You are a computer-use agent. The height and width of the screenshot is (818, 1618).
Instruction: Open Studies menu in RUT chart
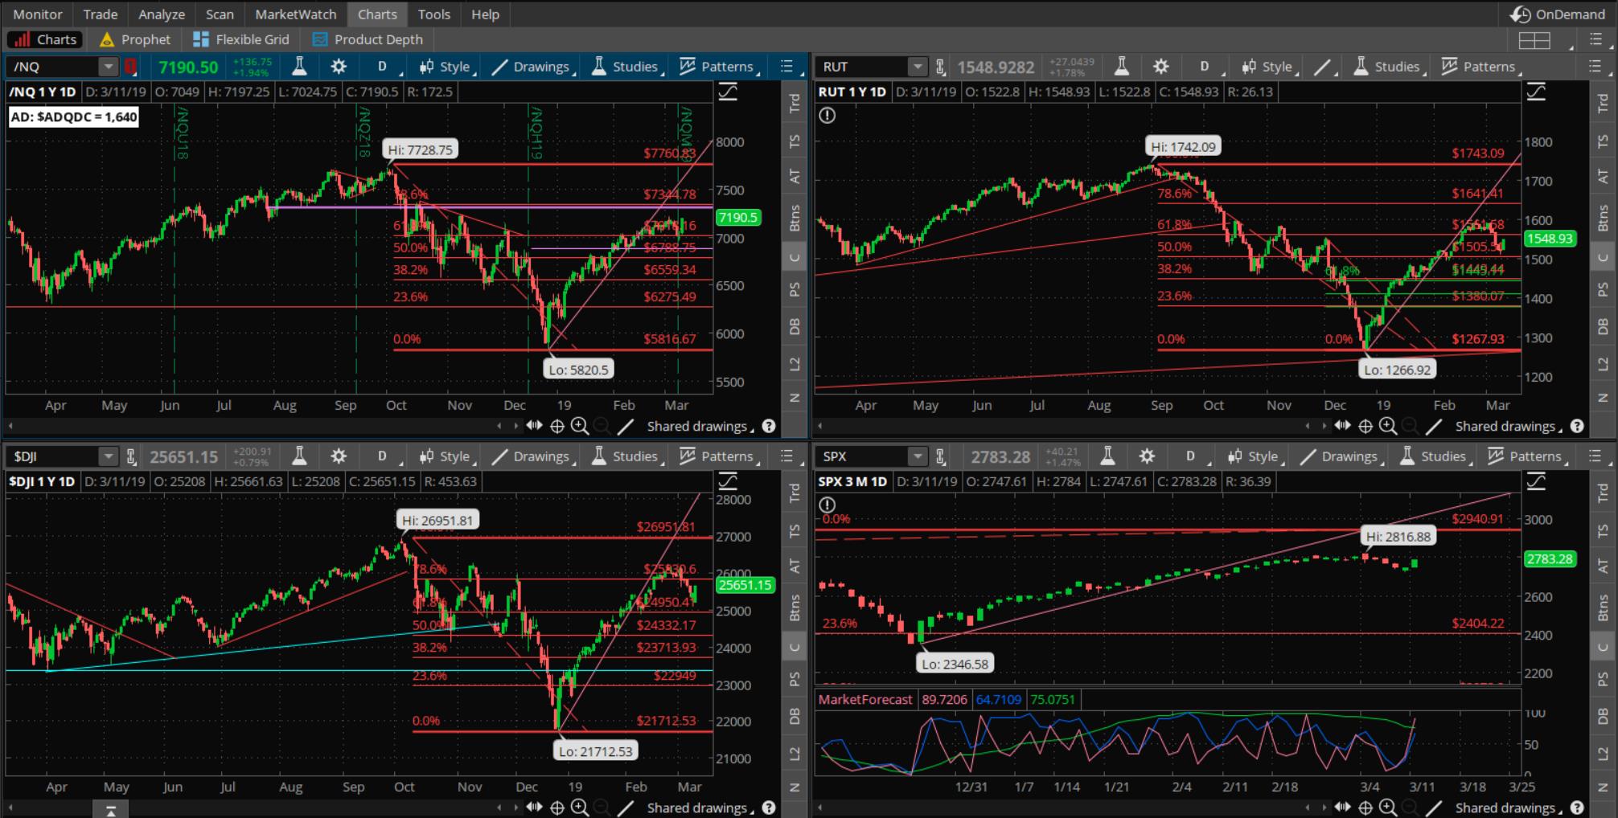click(x=1388, y=67)
